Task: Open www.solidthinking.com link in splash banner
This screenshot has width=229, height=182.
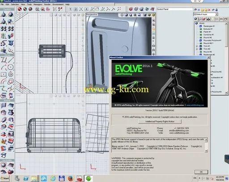Action: pyautogui.click(x=195, y=105)
